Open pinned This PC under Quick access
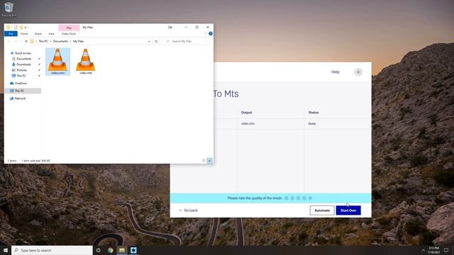This screenshot has width=454, height=255. click(x=21, y=76)
